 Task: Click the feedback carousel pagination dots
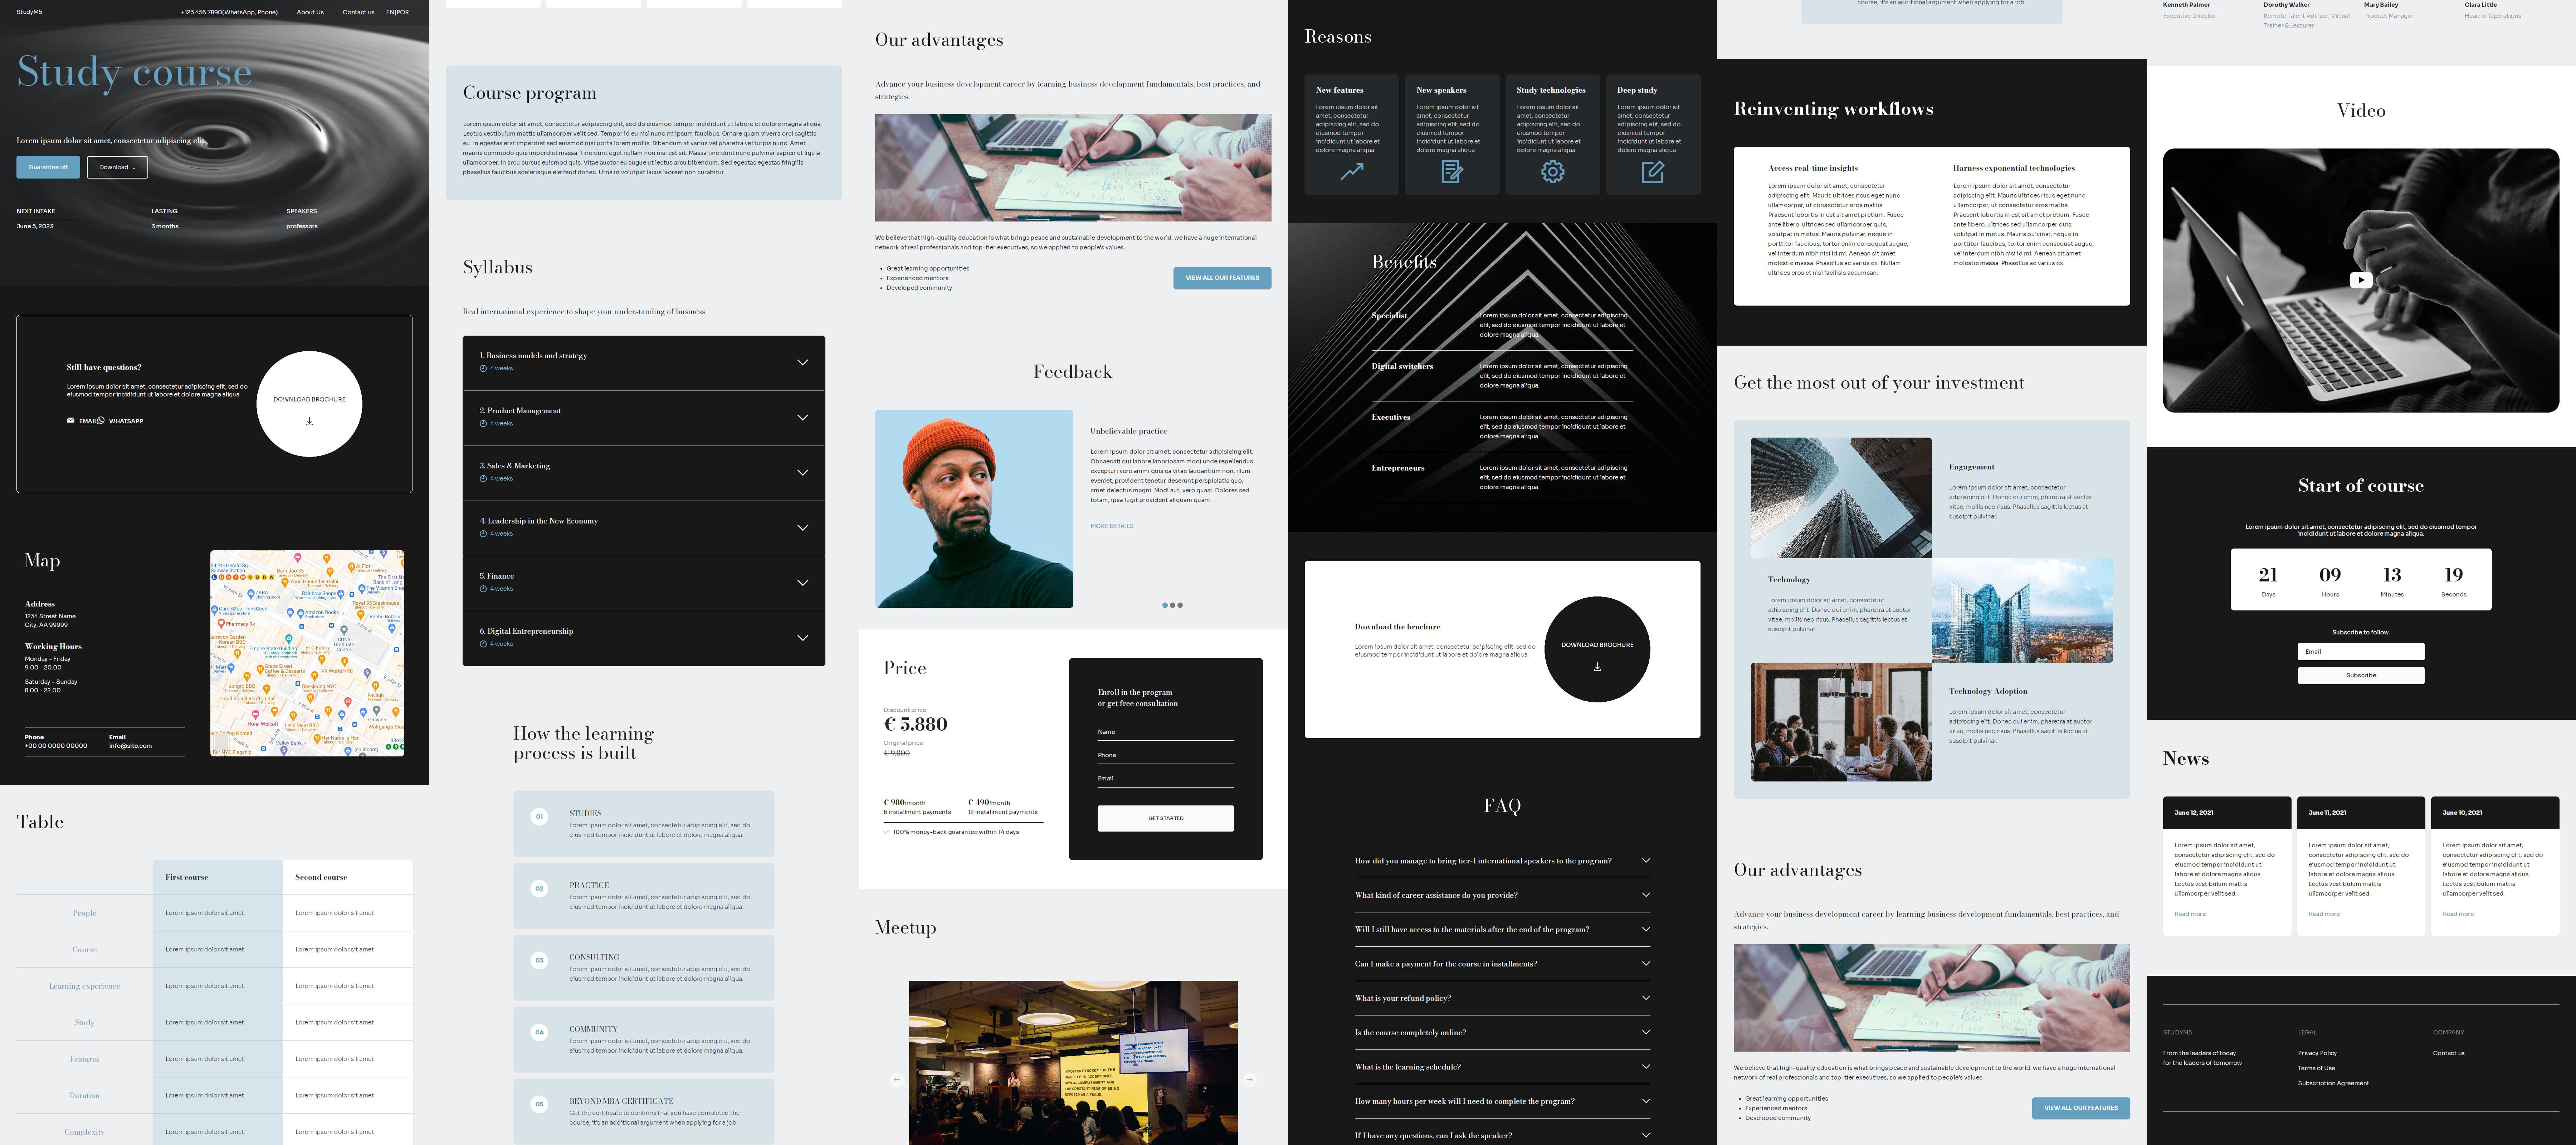1172,605
